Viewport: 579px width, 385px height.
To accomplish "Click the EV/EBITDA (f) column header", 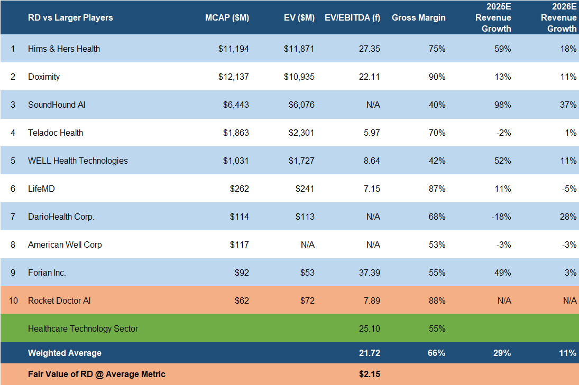I will tap(352, 17).
